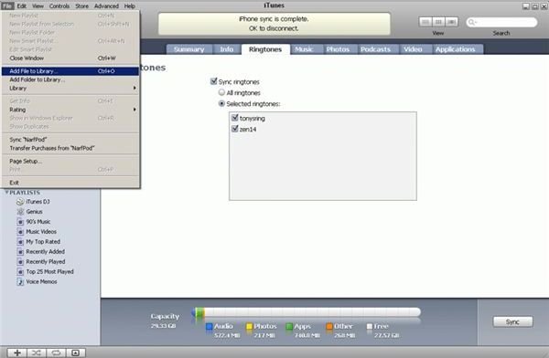Click the Music Videos smart playlist icon
This screenshot has height=358, width=549.
click(x=20, y=231)
